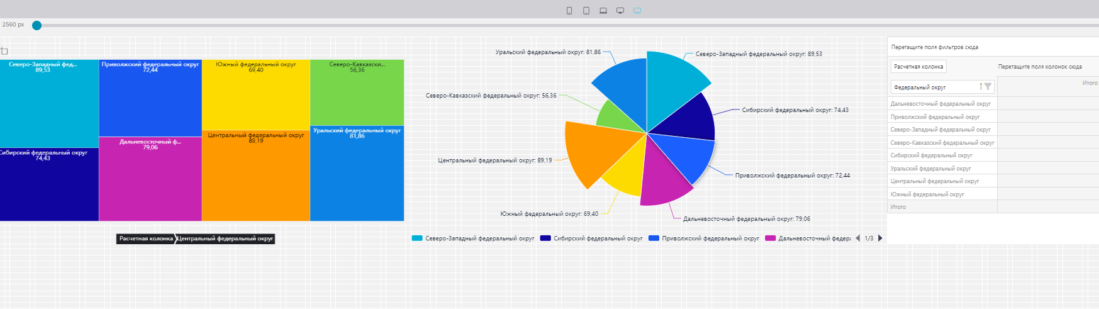Toggle Северо-Западный федеральный округ legend item
This screenshot has width=1099, height=309.
click(x=473, y=239)
